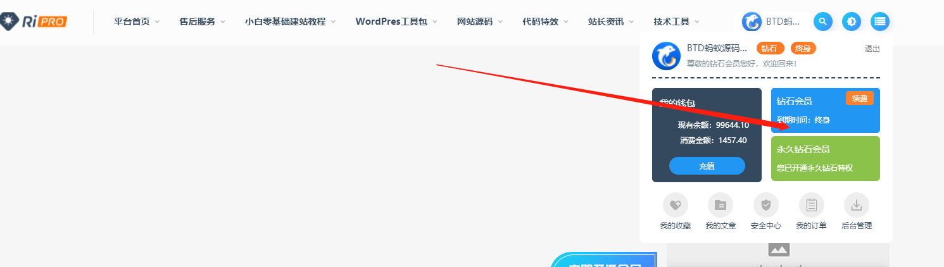The height and width of the screenshot is (267, 944).
Task: Select the green 永久钻石会员 card
Action: coord(826,158)
